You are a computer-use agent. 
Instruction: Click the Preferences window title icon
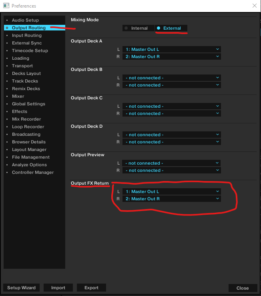coord(6,6)
